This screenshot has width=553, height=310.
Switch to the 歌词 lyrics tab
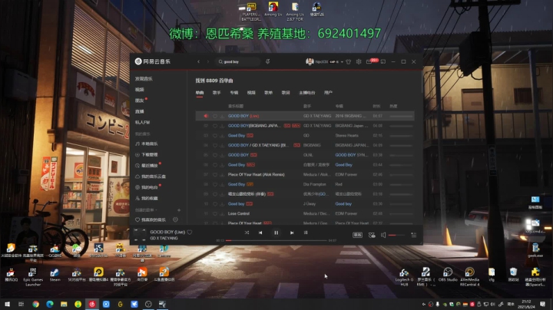[x=286, y=93]
